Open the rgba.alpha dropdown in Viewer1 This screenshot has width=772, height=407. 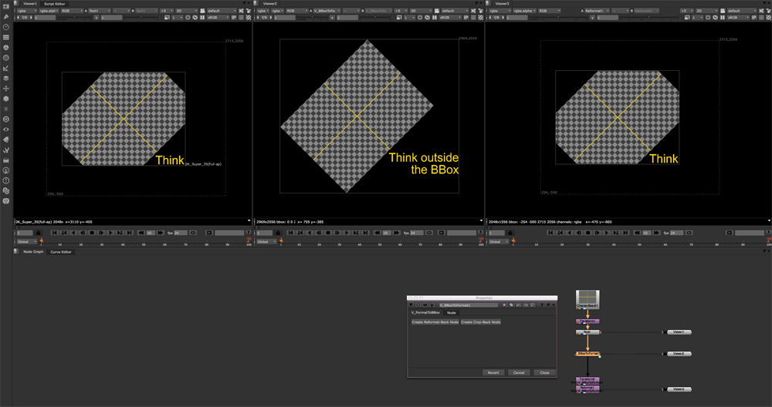click(x=49, y=11)
